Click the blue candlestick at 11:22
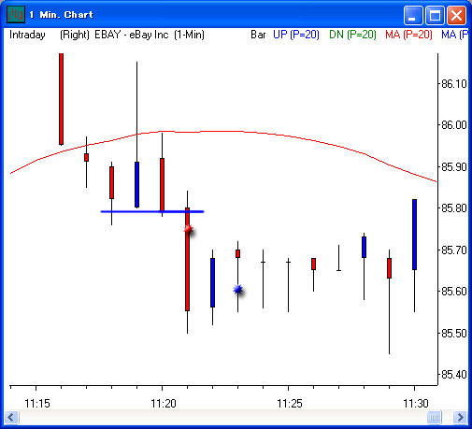 [212, 282]
